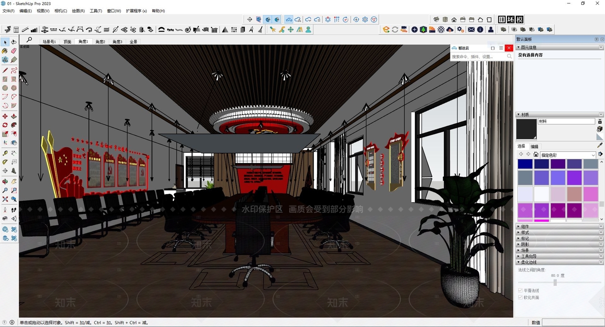Click the 模 black toolbar button
Image resolution: width=605 pixels, height=327 pixels.
(x=520, y=20)
